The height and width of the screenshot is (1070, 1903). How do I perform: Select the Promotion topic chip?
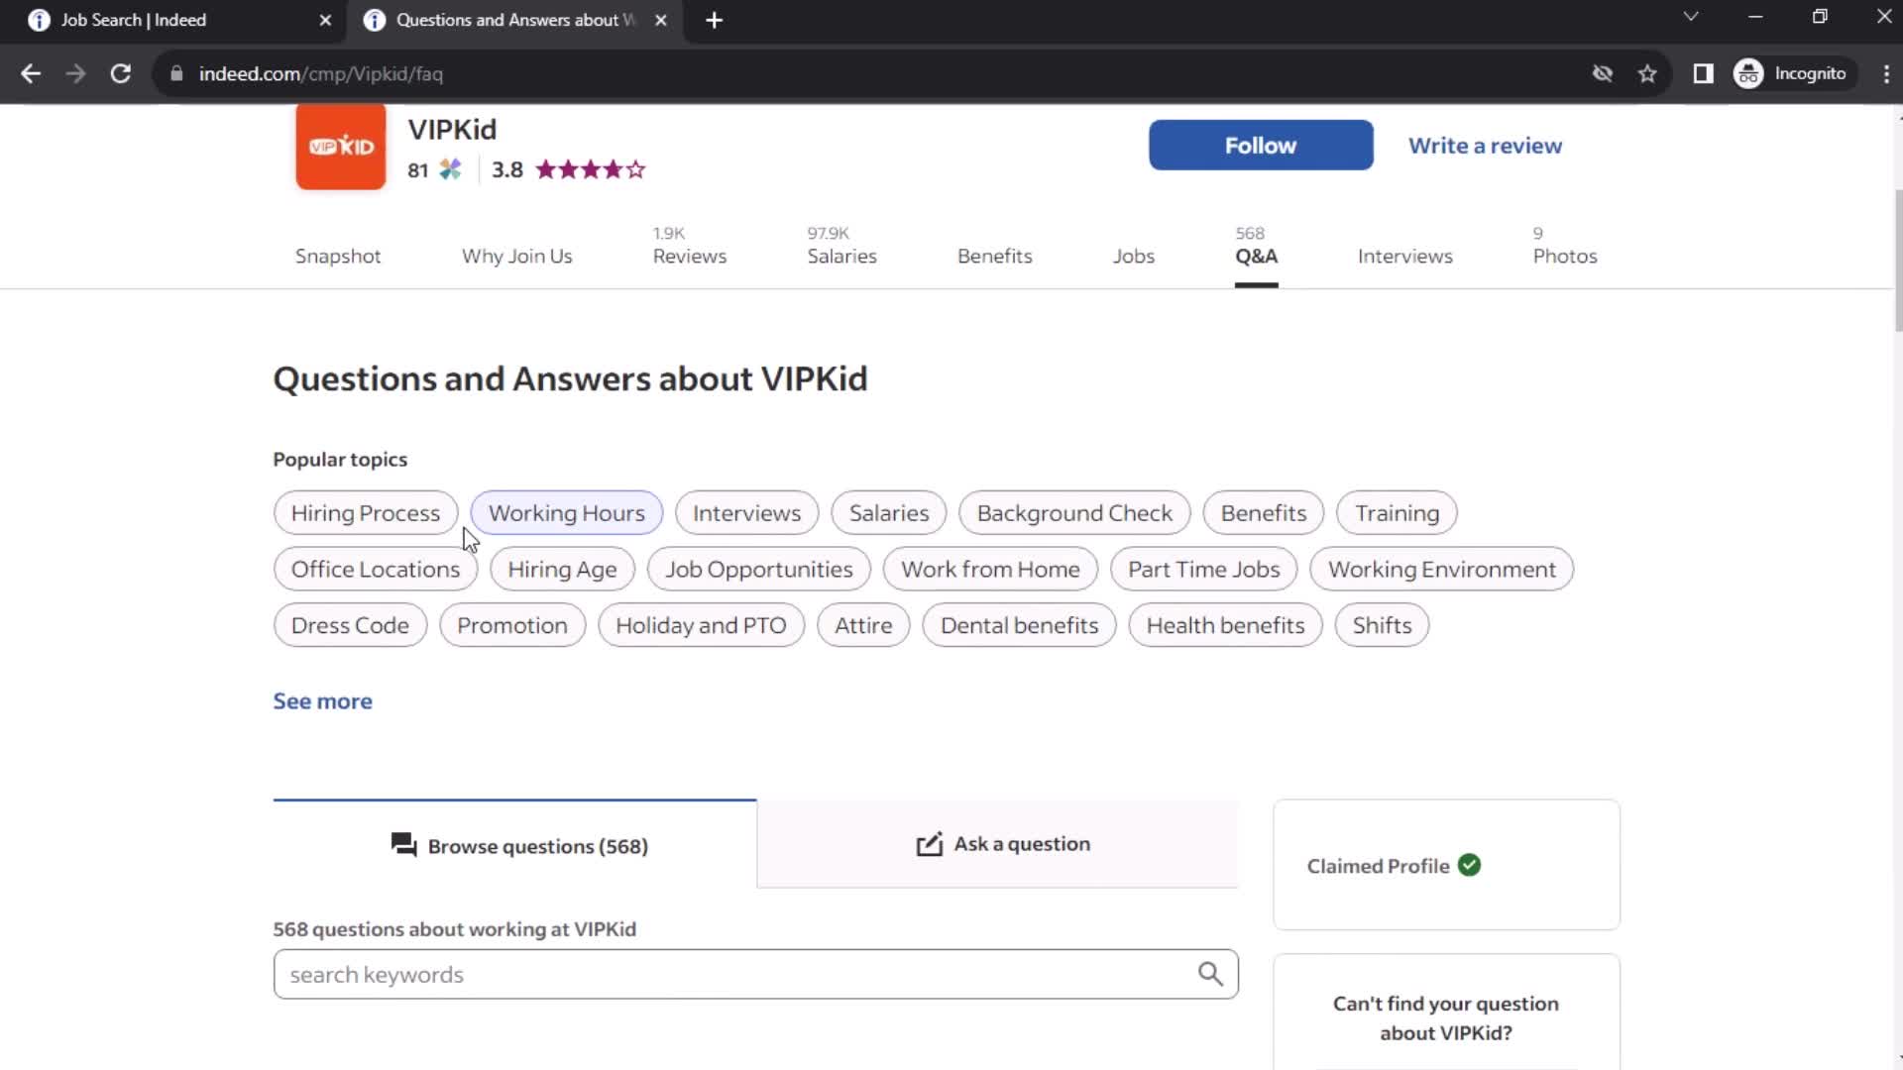[x=512, y=625]
